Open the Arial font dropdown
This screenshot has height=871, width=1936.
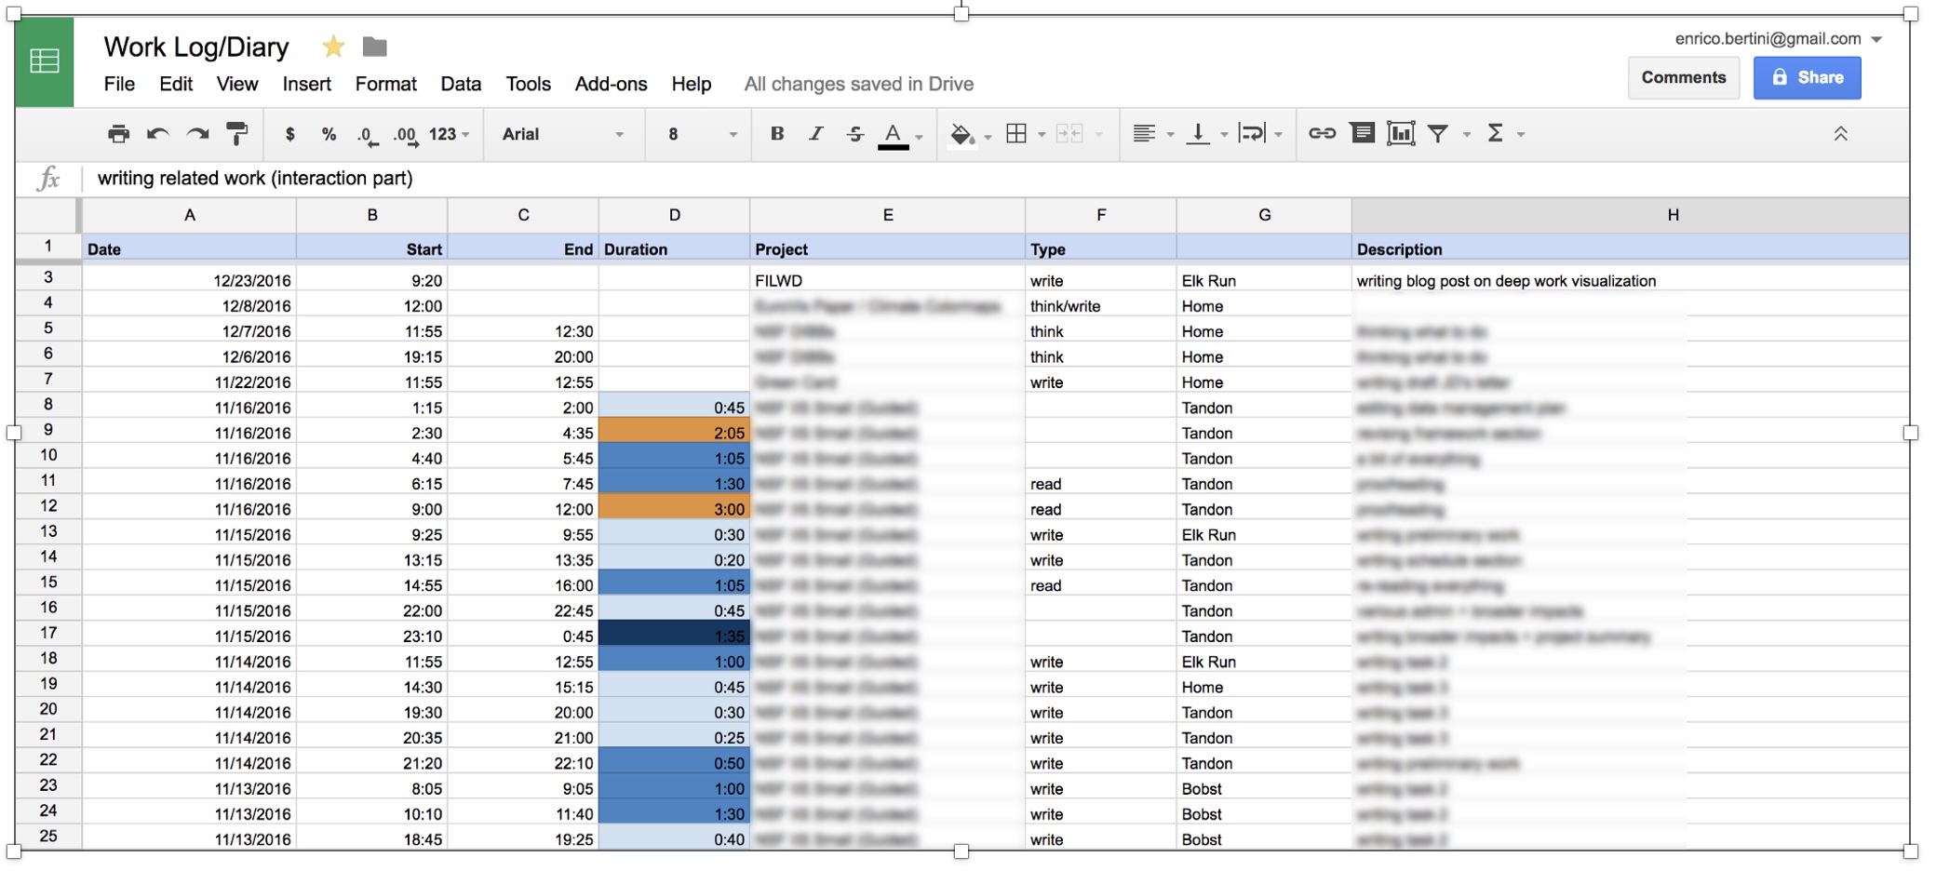tap(562, 134)
